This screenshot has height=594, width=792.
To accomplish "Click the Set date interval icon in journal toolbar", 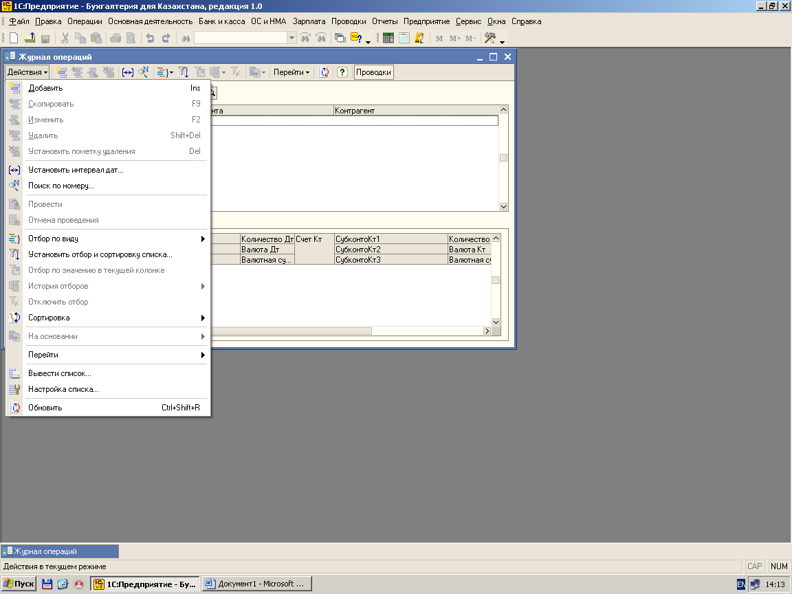I will pyautogui.click(x=128, y=72).
